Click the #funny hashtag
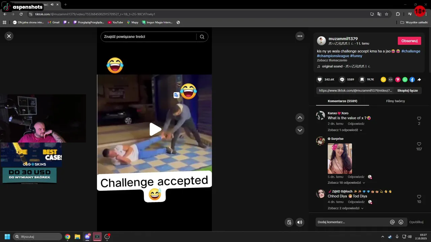This screenshot has height=242, width=431. pos(356,56)
